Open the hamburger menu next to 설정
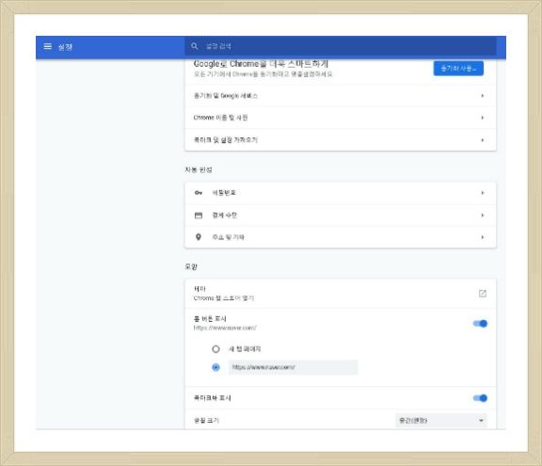The height and width of the screenshot is (466, 542). point(47,46)
